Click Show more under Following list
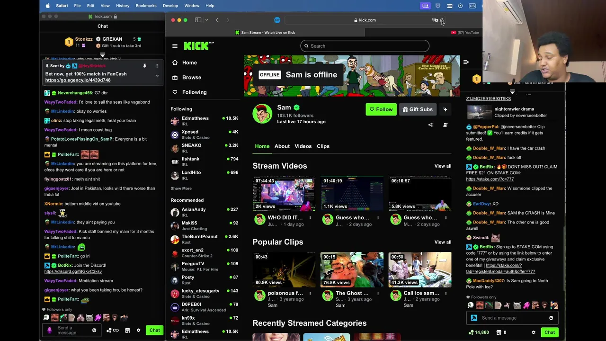Screen dimensions: 606x341 pyautogui.click(x=181, y=188)
